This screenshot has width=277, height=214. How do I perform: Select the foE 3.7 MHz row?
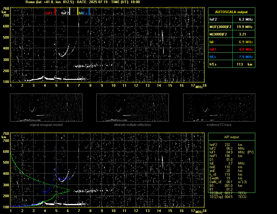point(227,163)
